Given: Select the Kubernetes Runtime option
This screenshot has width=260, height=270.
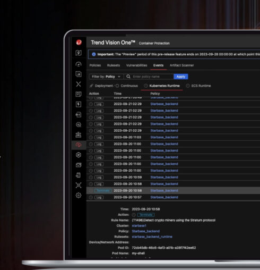Looking at the screenshot, I should 162,86.
